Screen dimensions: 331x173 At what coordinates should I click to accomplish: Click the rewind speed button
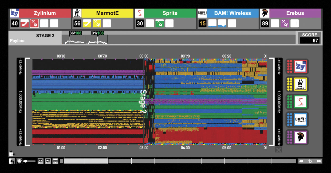(x=301, y=161)
